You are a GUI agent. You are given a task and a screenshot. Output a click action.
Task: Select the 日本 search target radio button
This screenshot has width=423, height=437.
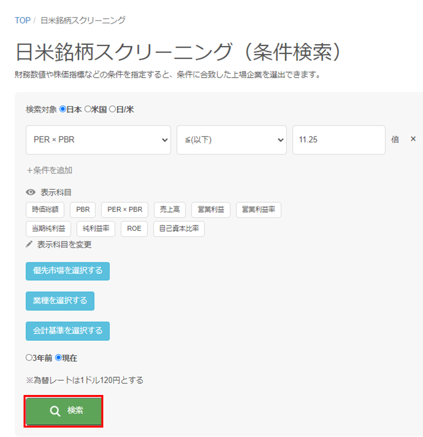(x=63, y=109)
